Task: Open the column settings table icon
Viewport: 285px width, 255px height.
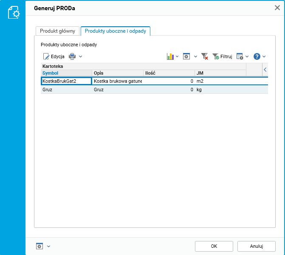Action: tap(240, 56)
